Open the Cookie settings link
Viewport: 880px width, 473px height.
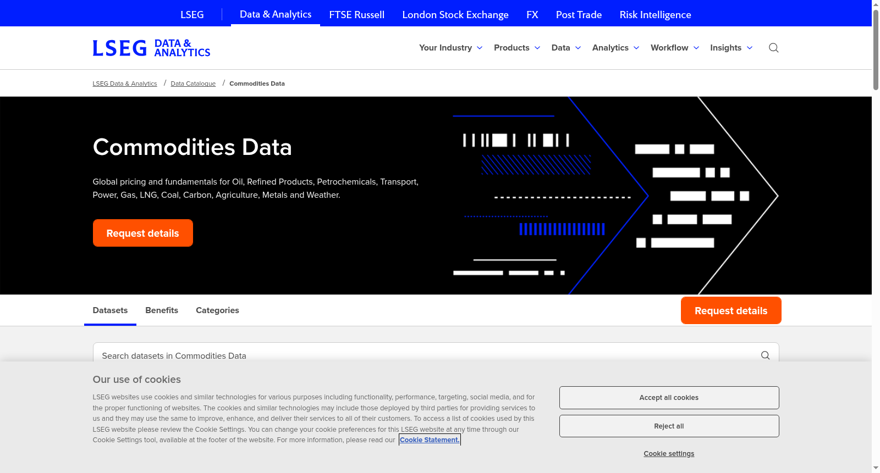point(669,454)
